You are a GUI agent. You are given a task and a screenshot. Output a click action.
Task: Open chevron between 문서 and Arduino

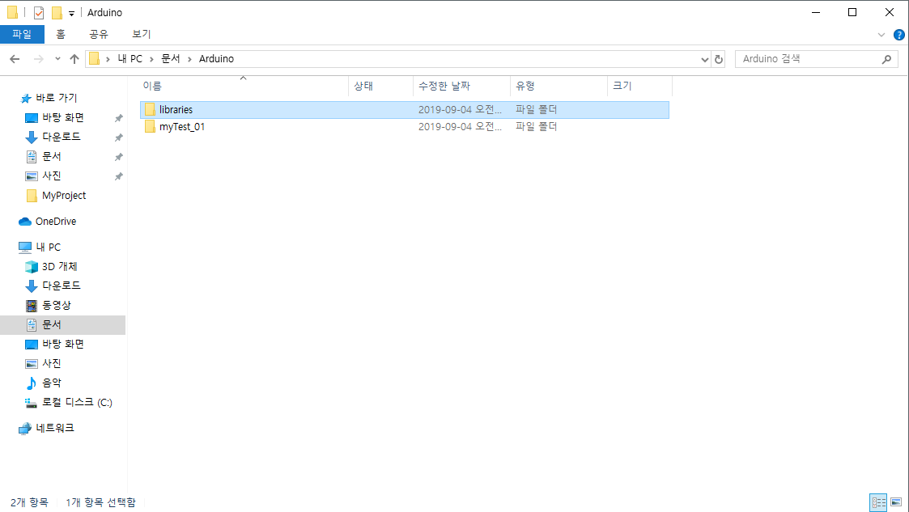pos(189,59)
